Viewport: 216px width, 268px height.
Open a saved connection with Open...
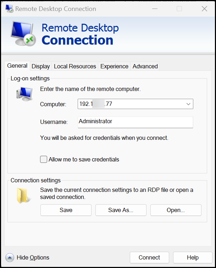(x=176, y=210)
